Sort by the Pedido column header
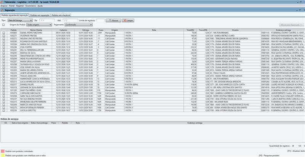305x157 pixels. (x=14, y=30)
